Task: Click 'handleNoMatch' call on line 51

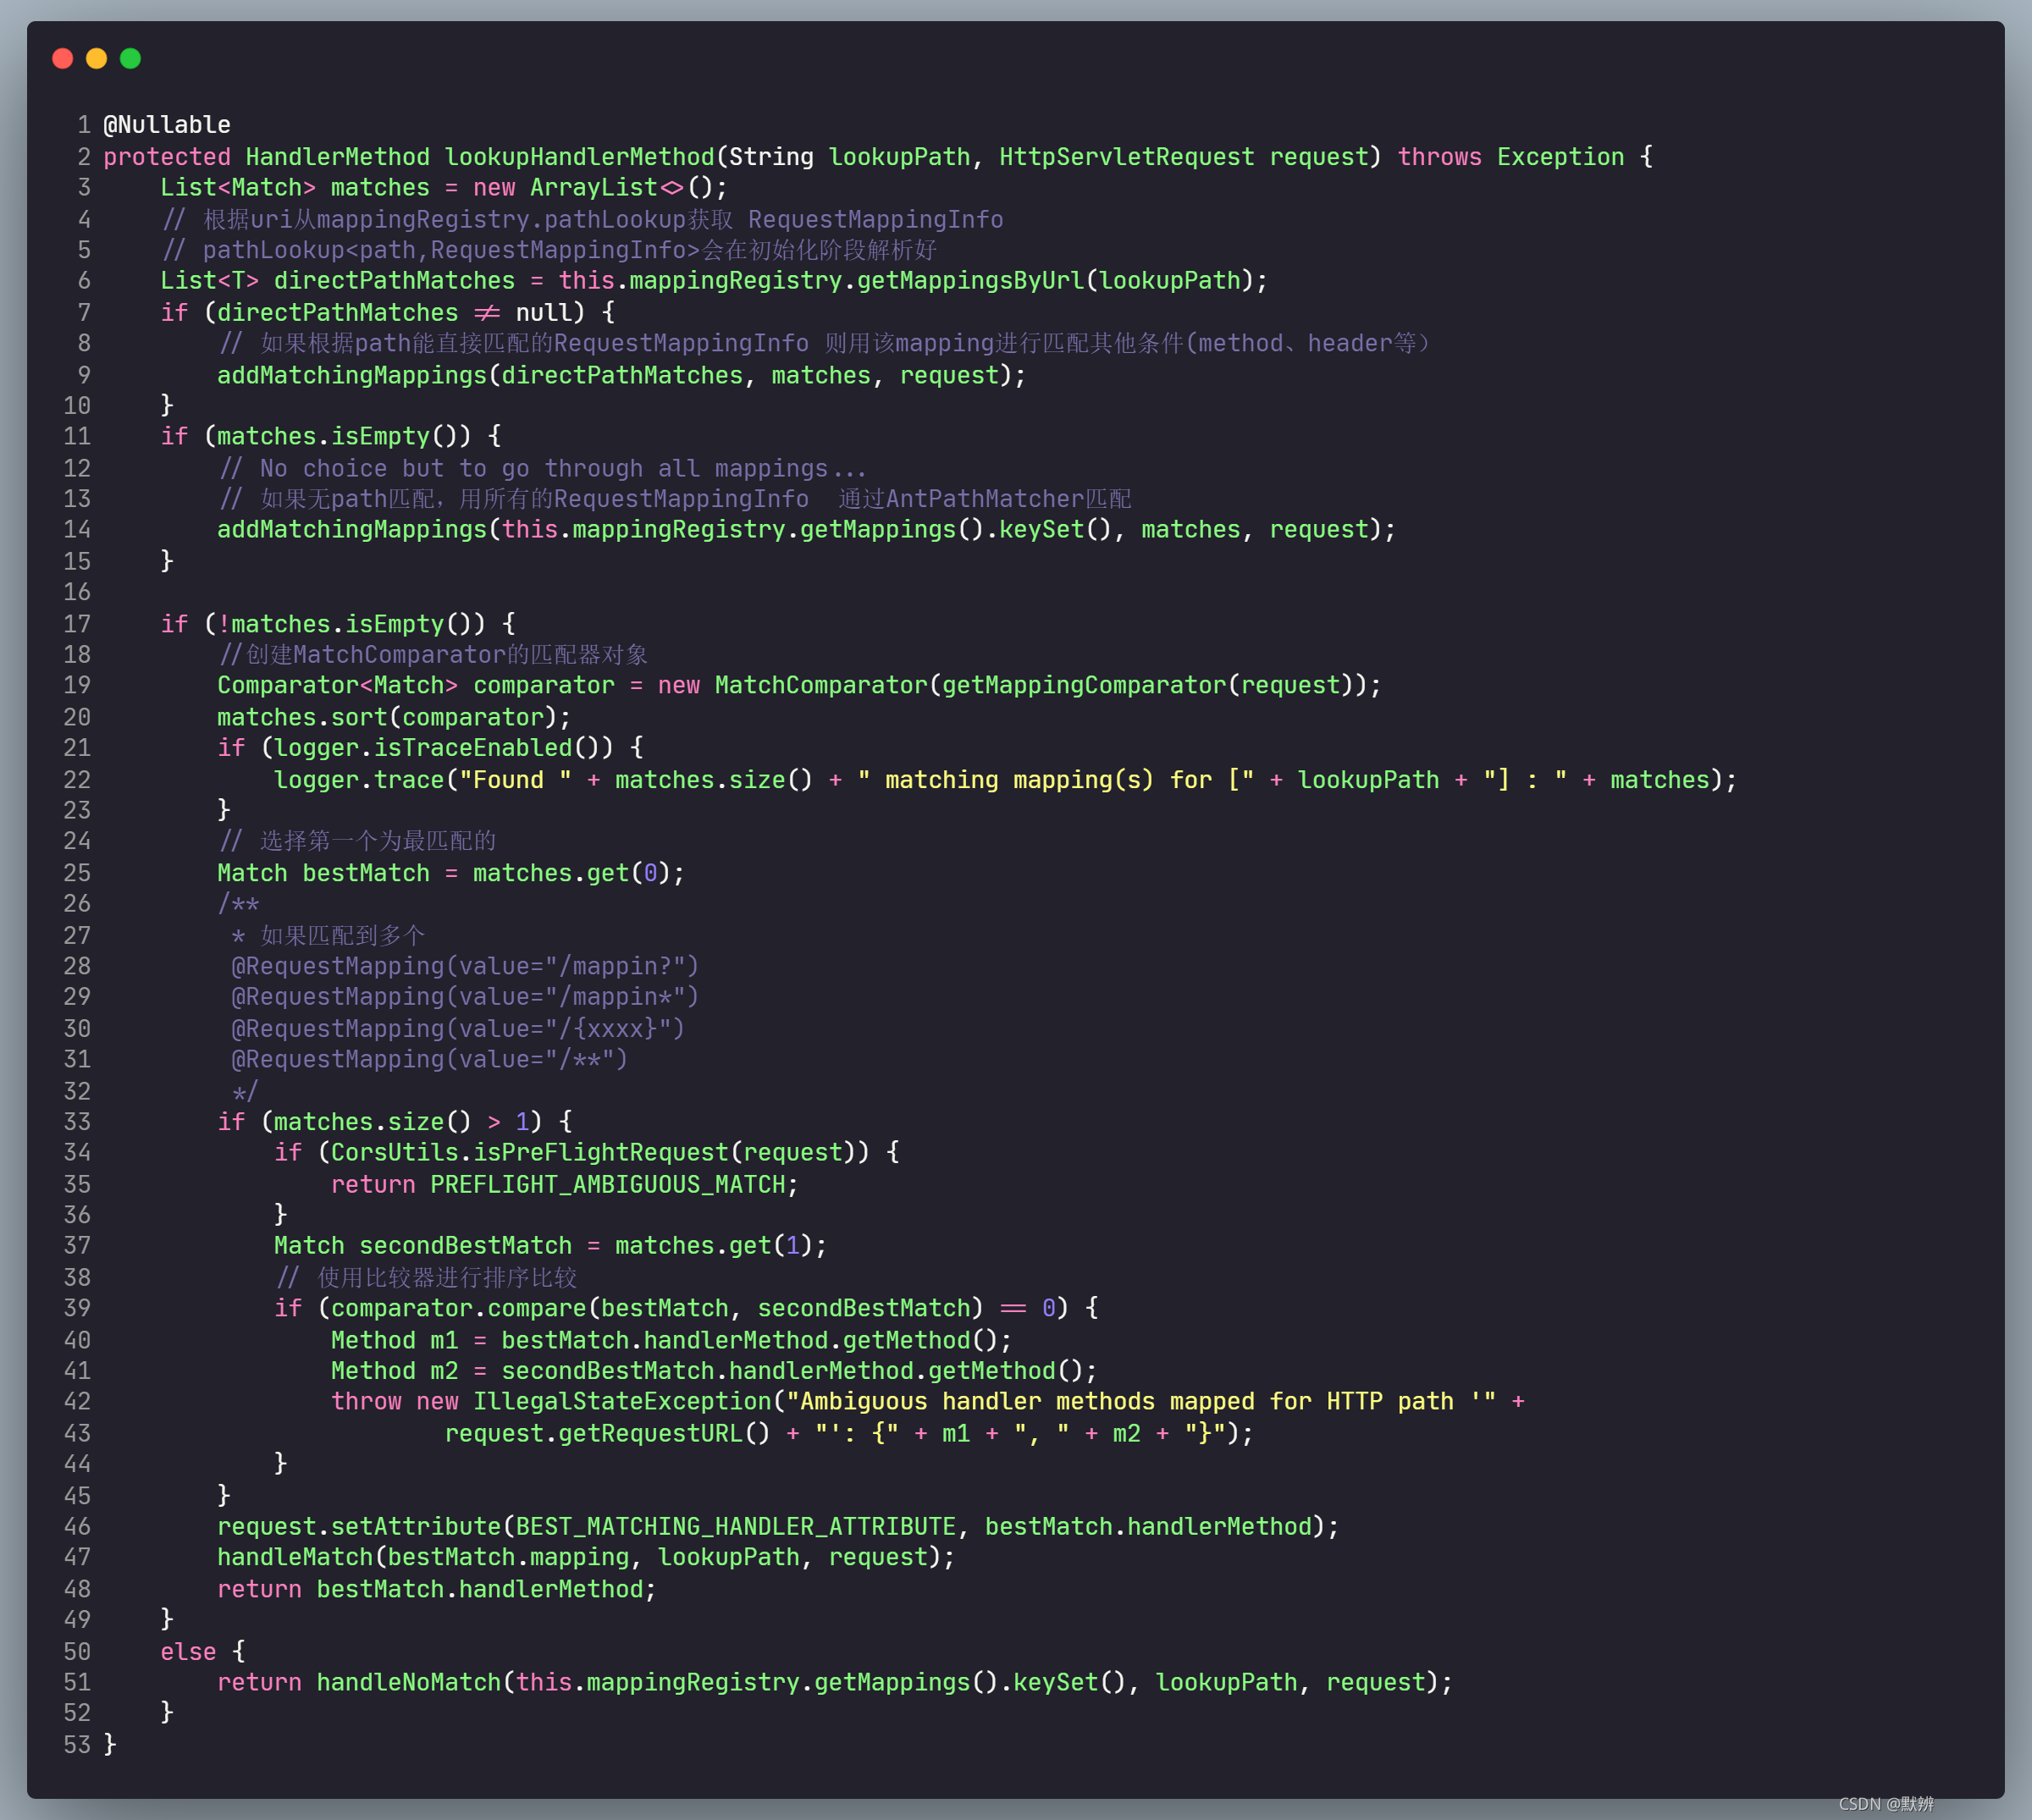Action: point(409,1683)
